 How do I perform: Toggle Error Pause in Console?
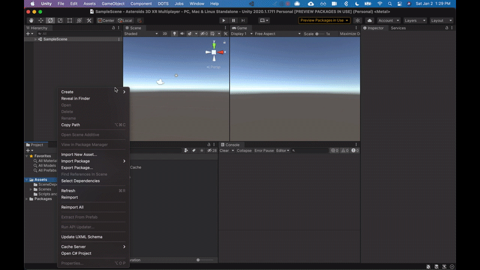pos(264,151)
